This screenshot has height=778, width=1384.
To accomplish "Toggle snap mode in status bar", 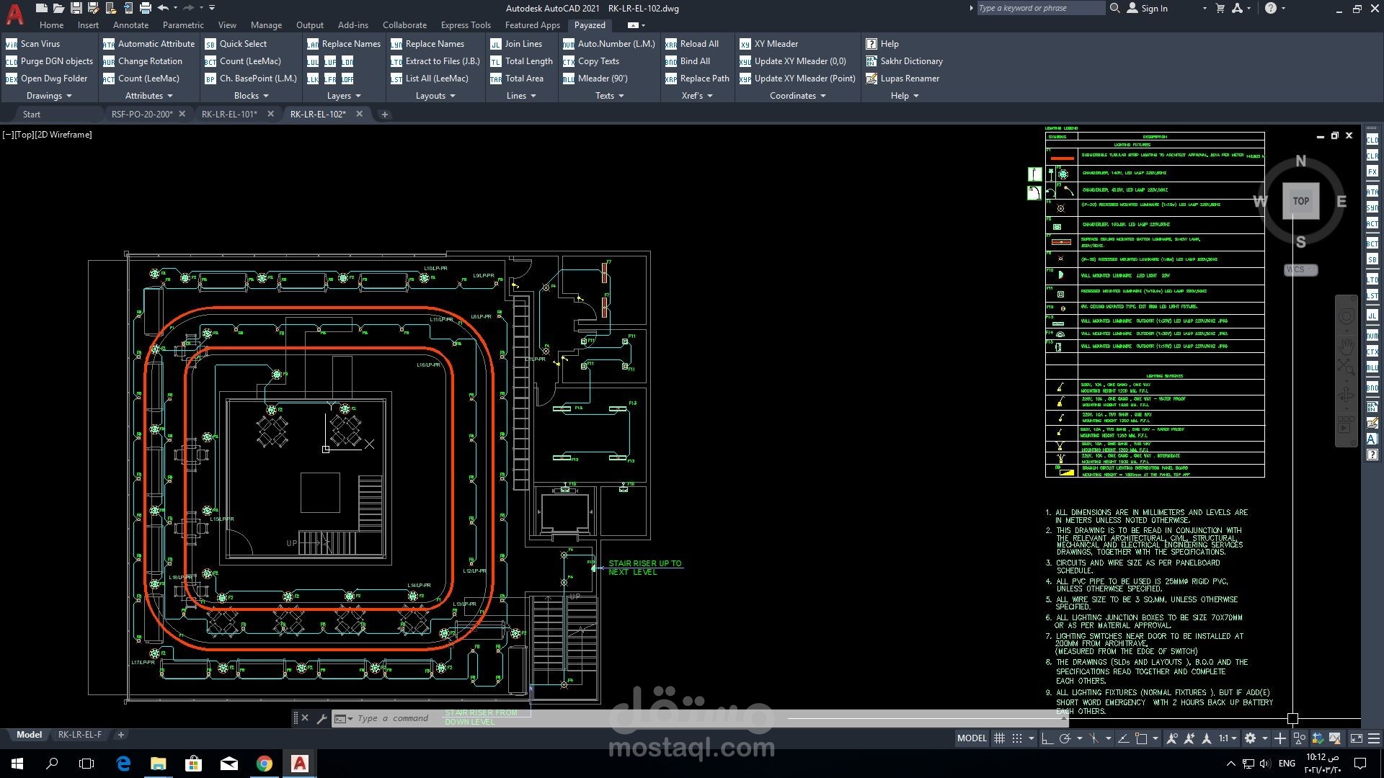I will point(1017,738).
